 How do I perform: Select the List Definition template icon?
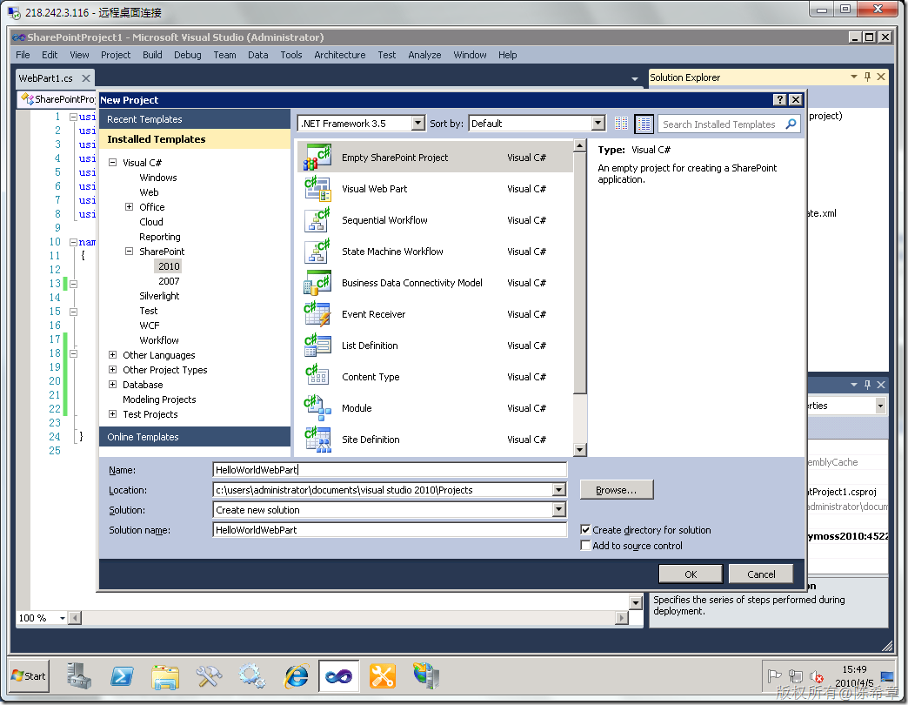click(317, 346)
